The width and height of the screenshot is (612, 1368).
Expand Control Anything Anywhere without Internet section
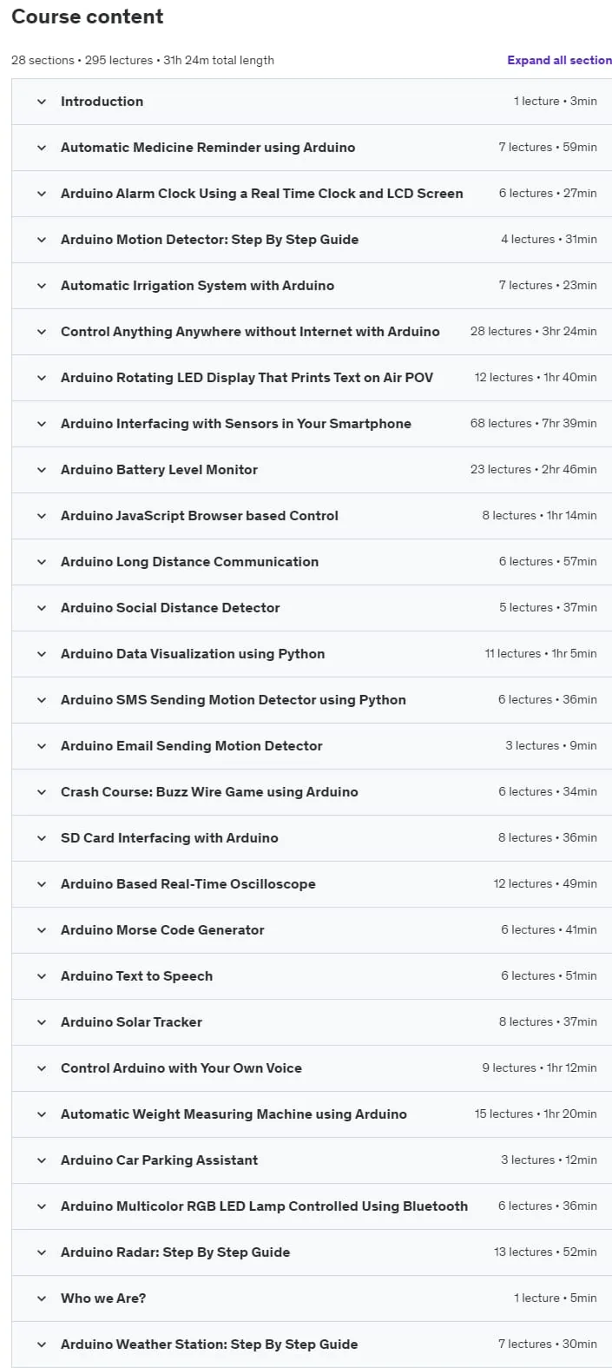312,332
